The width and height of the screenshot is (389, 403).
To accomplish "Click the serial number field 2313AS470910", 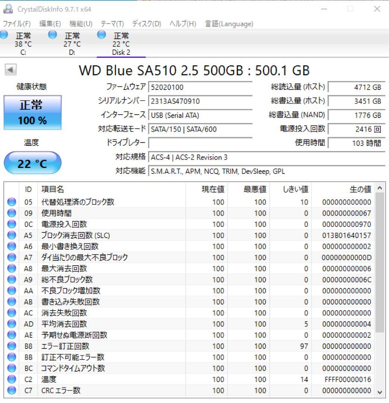I will click(x=200, y=101).
